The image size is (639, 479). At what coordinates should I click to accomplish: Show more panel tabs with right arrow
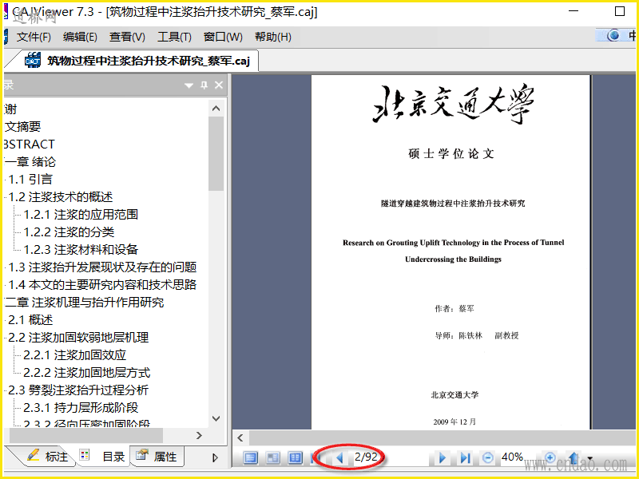click(215, 457)
